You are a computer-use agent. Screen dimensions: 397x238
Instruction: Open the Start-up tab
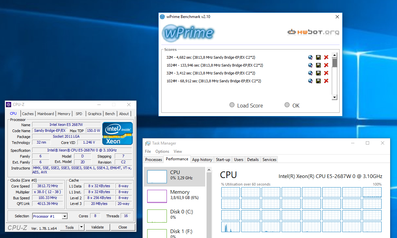pos(223,160)
